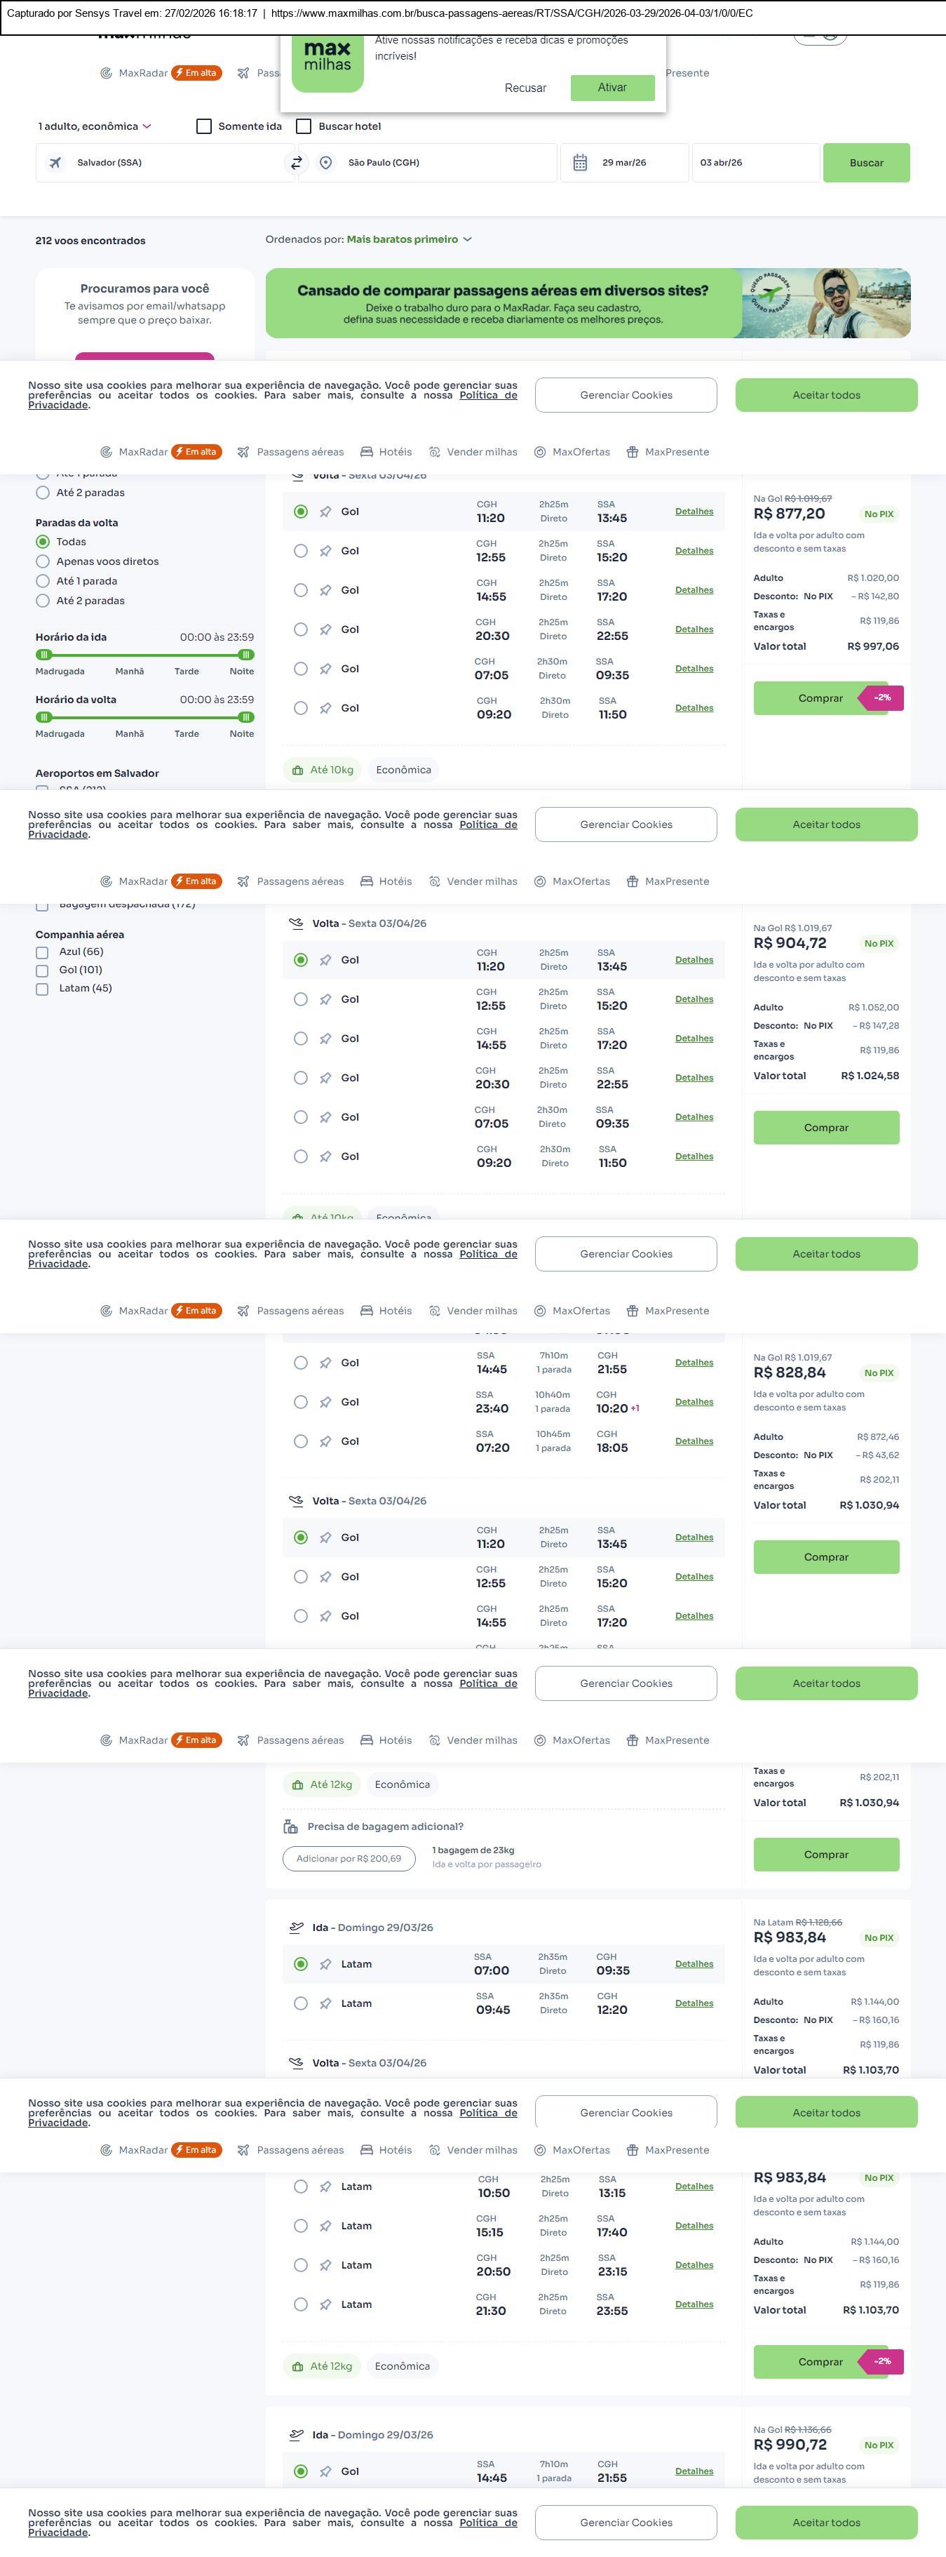Select Latam 09:45 outbound flight radio
946x2557 pixels.
coord(300,2003)
